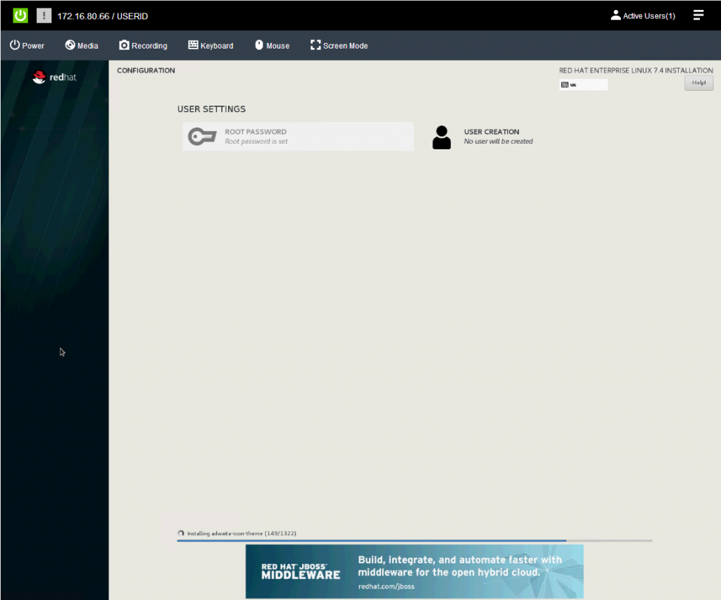Viewport: 721px width, 600px height.
Task: Click the user creation person icon
Action: (441, 137)
